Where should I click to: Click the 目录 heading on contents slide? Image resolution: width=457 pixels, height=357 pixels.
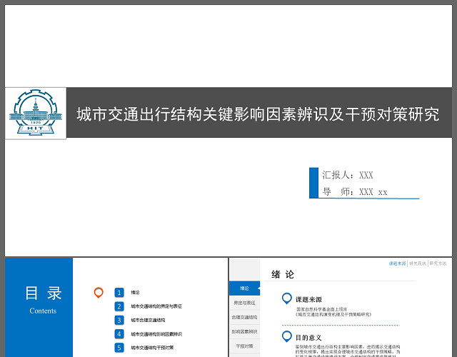(x=43, y=293)
